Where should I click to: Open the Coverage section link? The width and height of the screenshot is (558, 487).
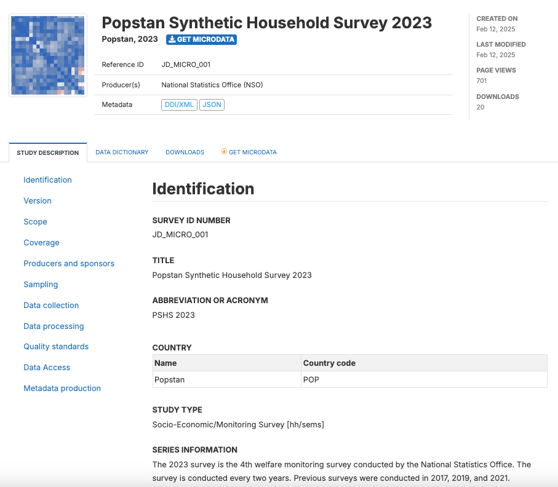click(41, 243)
